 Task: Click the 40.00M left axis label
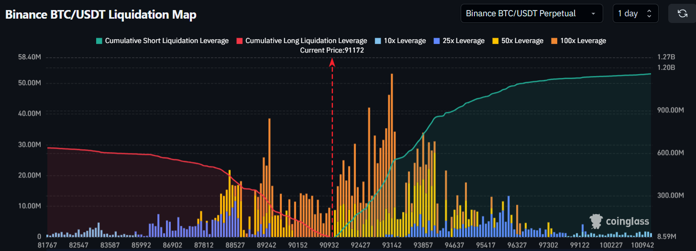coord(29,114)
